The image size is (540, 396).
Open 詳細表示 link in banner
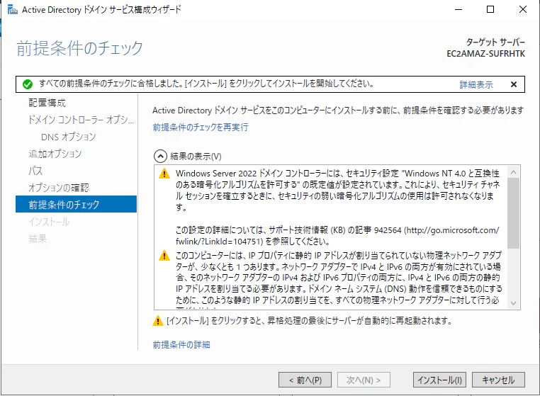476,84
